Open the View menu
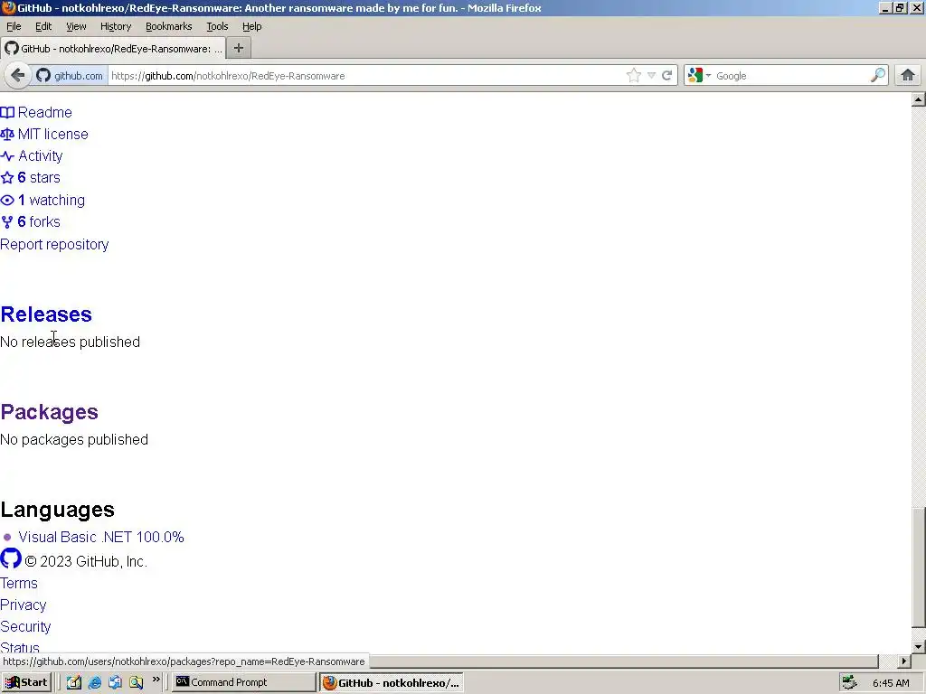Screen dimensions: 926x694 coord(76,26)
